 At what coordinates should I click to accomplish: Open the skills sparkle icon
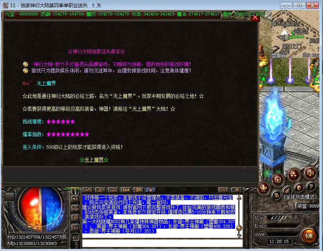[294, 175]
